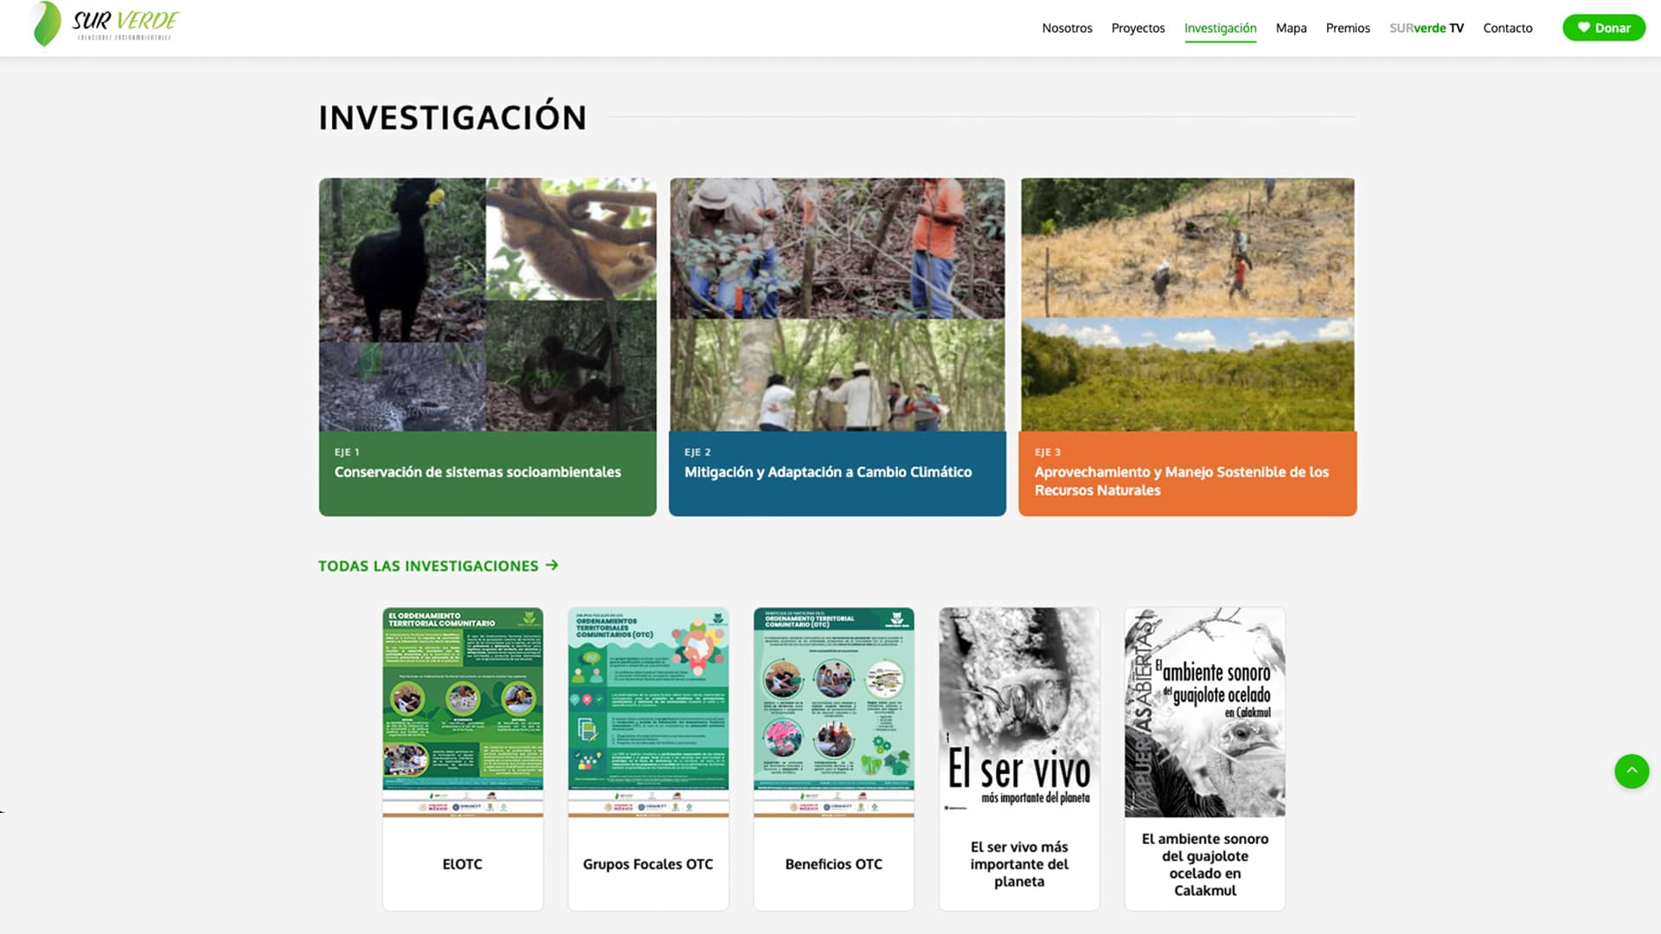Open the guajolote ocelado en Calakmul cover
The image size is (1661, 934).
point(1204,712)
